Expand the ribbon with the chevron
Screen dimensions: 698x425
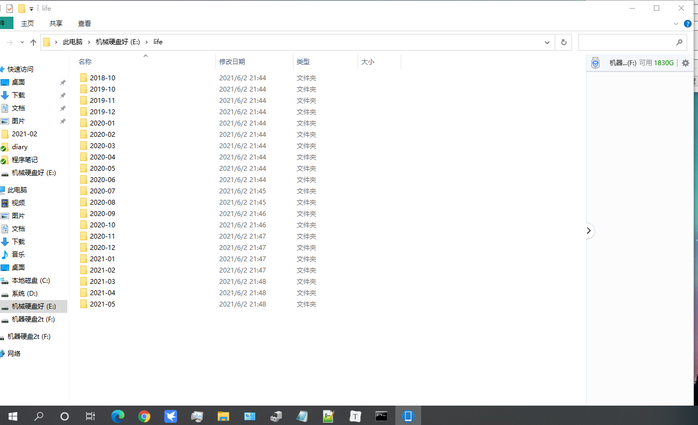[x=676, y=24]
